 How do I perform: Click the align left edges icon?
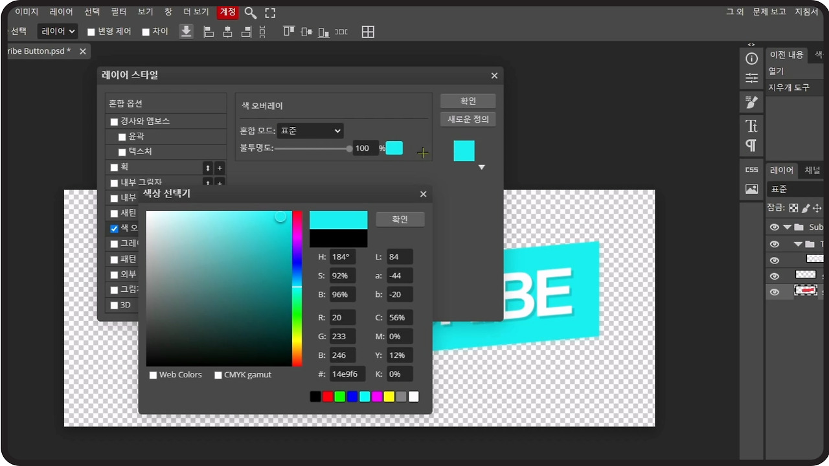(x=209, y=32)
